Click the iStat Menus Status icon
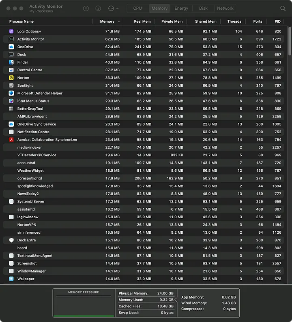 pyautogui.click(x=11, y=101)
